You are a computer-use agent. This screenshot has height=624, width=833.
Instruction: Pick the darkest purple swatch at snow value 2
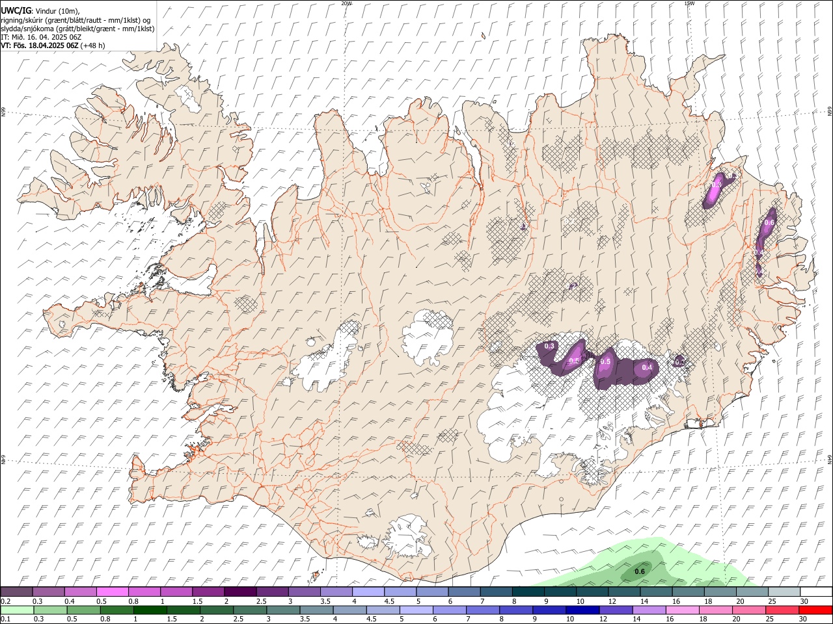pyautogui.click(x=240, y=592)
